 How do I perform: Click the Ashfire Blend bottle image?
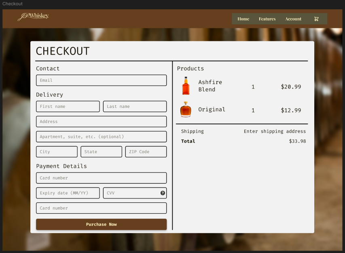tap(186, 86)
